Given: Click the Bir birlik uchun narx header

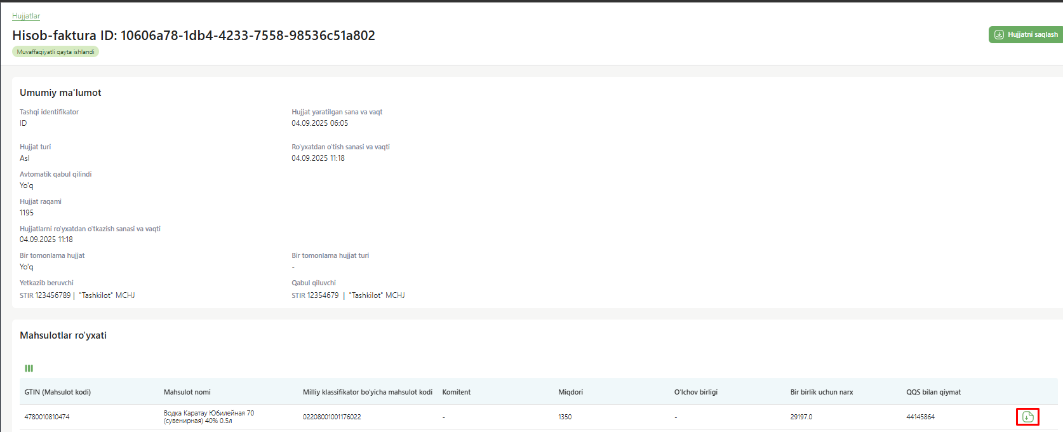Looking at the screenshot, I should (x=821, y=392).
